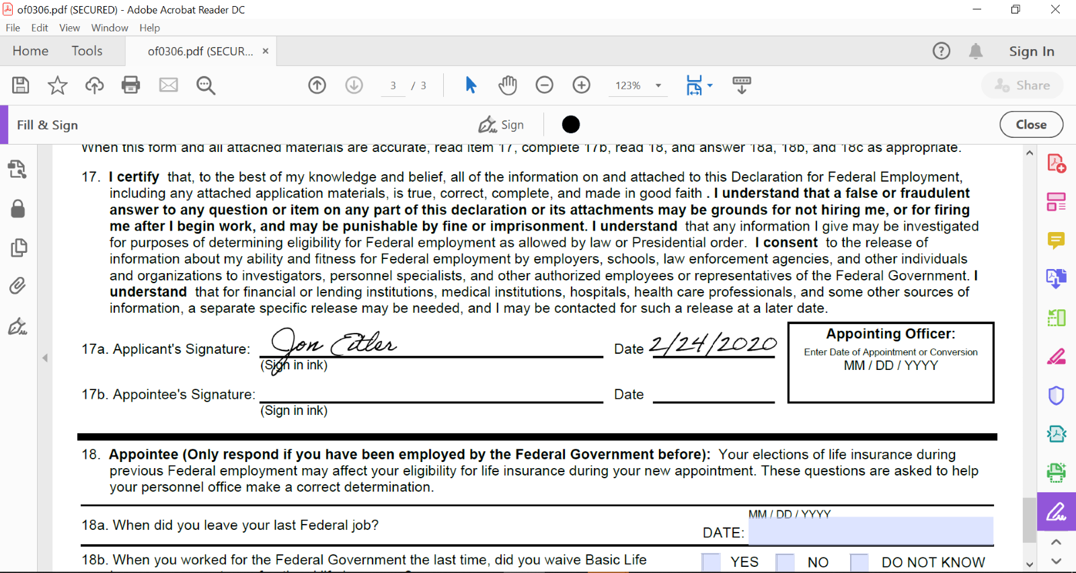
Task: Open fit page width options
Action: [699, 85]
